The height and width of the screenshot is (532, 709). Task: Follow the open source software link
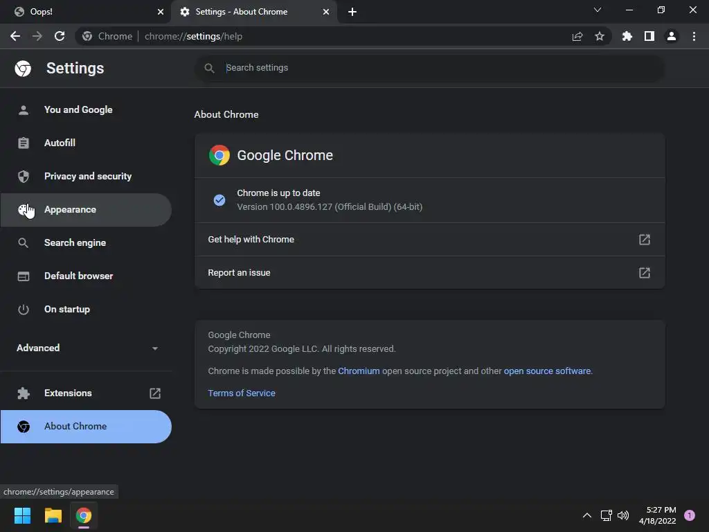(547, 371)
